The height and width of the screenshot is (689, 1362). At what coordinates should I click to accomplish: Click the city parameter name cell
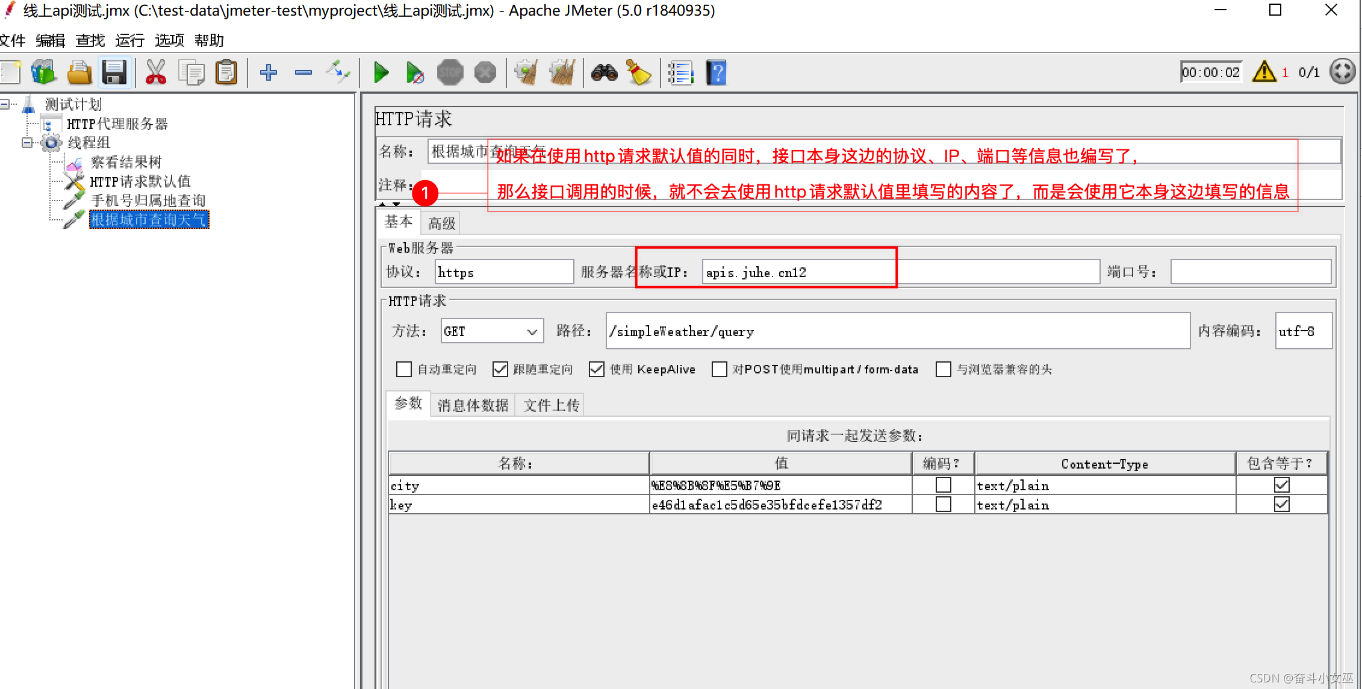click(x=518, y=485)
